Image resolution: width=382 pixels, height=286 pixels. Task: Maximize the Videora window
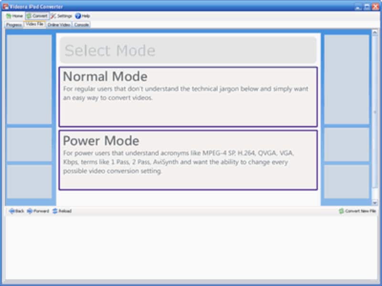tap(367, 6)
